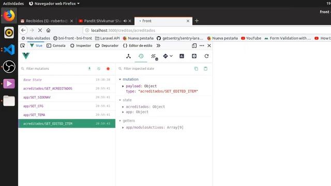The image size is (331, 186).
Task: Switch to the Depurador tab
Action: click(x=107, y=45)
